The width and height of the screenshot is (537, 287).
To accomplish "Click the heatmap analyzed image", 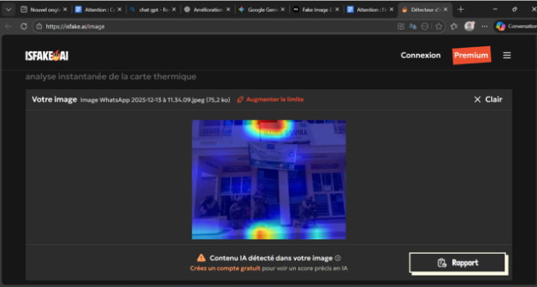I will coord(268,180).
